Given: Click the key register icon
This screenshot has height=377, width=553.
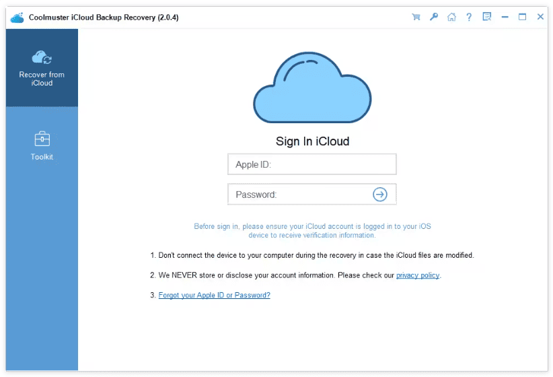Looking at the screenshot, I should click(433, 17).
